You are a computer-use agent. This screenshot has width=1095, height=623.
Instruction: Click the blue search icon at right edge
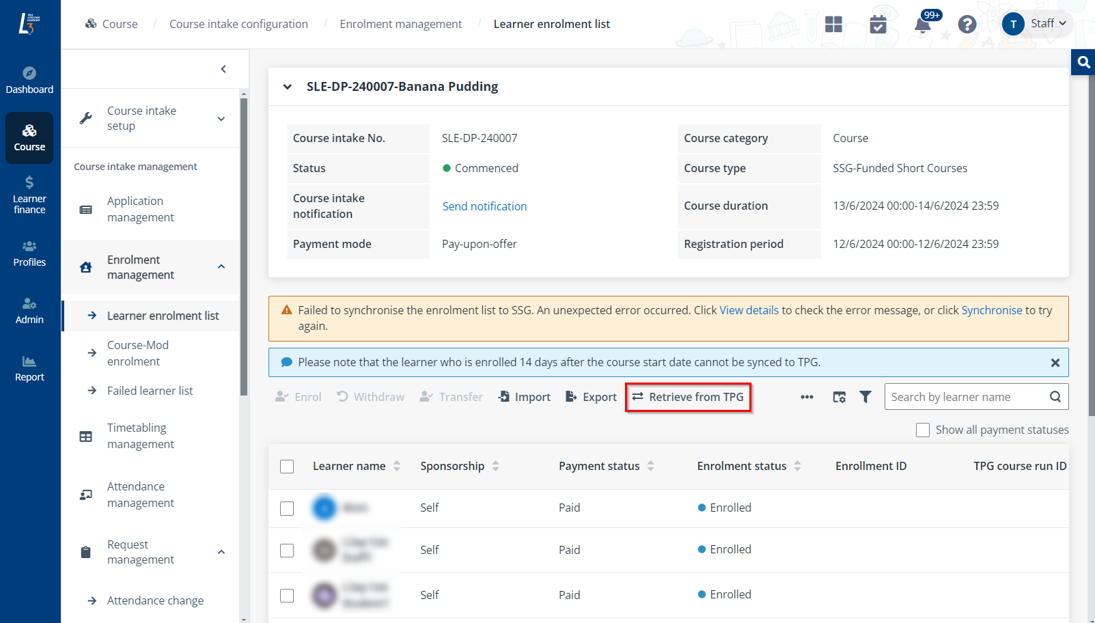click(1083, 62)
